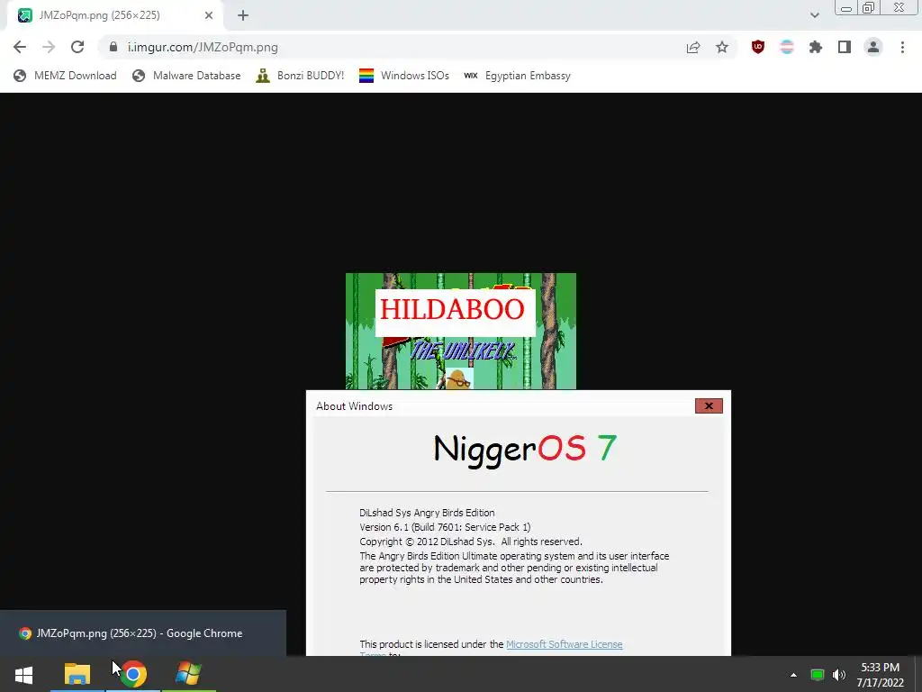Open File Explorer from the taskbar

coord(77,674)
